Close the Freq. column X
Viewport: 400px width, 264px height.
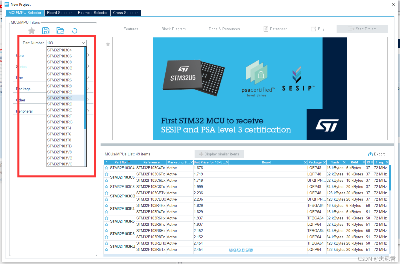(387, 162)
